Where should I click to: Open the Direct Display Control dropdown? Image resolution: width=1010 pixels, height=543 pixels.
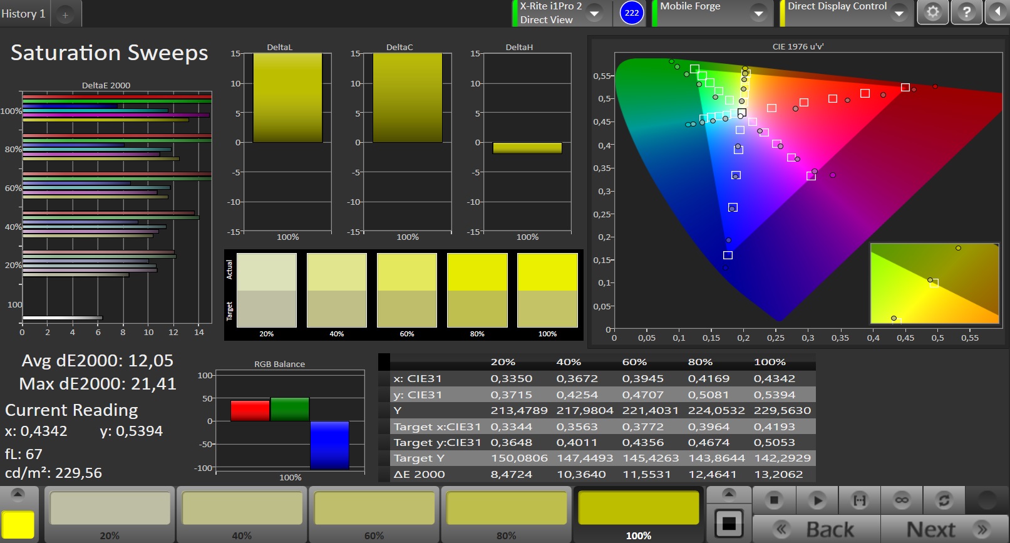(x=899, y=13)
